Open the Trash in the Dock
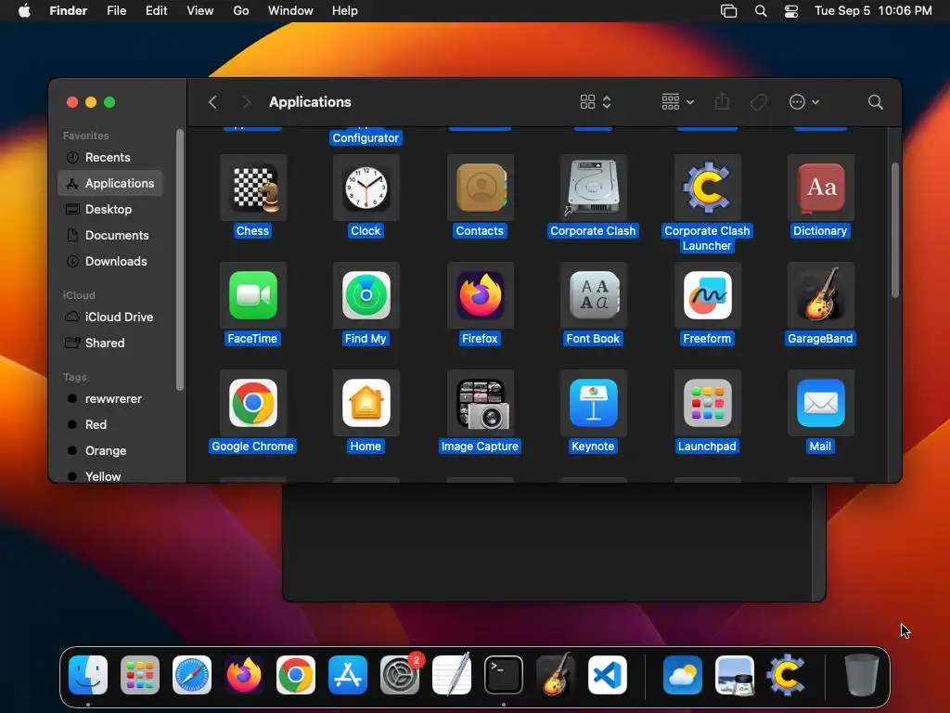 [861, 675]
